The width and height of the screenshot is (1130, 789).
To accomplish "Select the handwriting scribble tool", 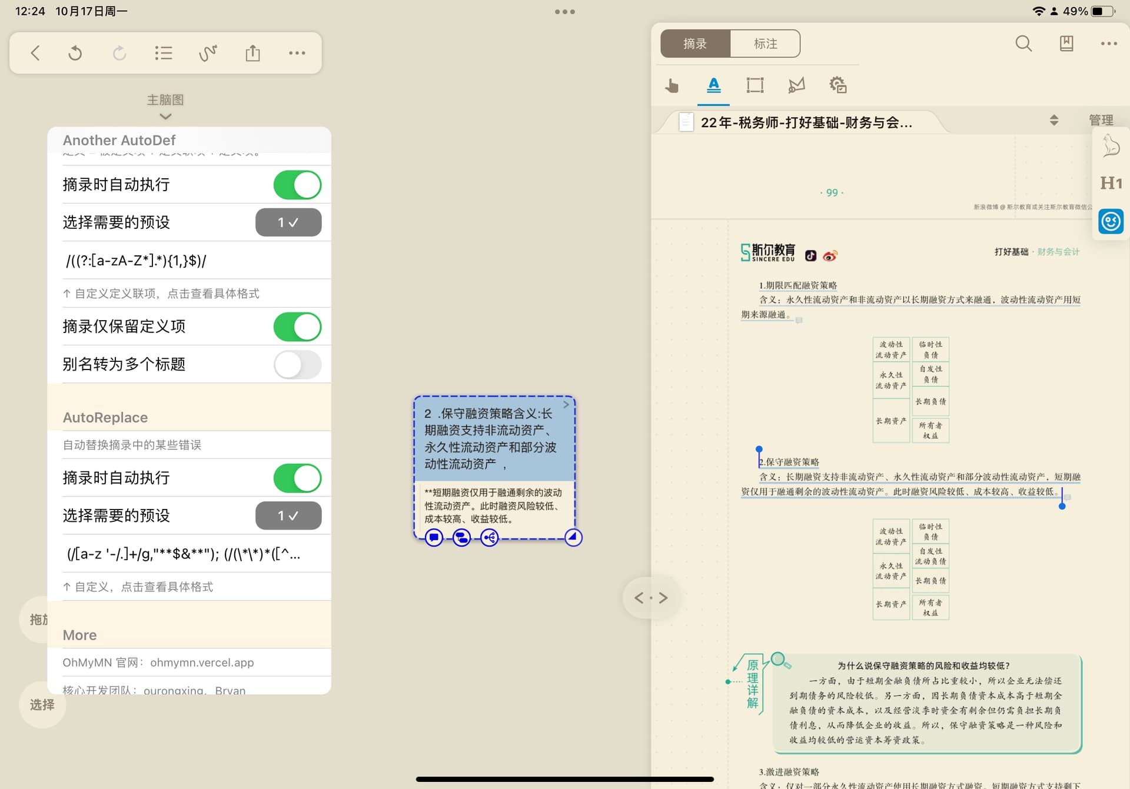I will [x=208, y=53].
